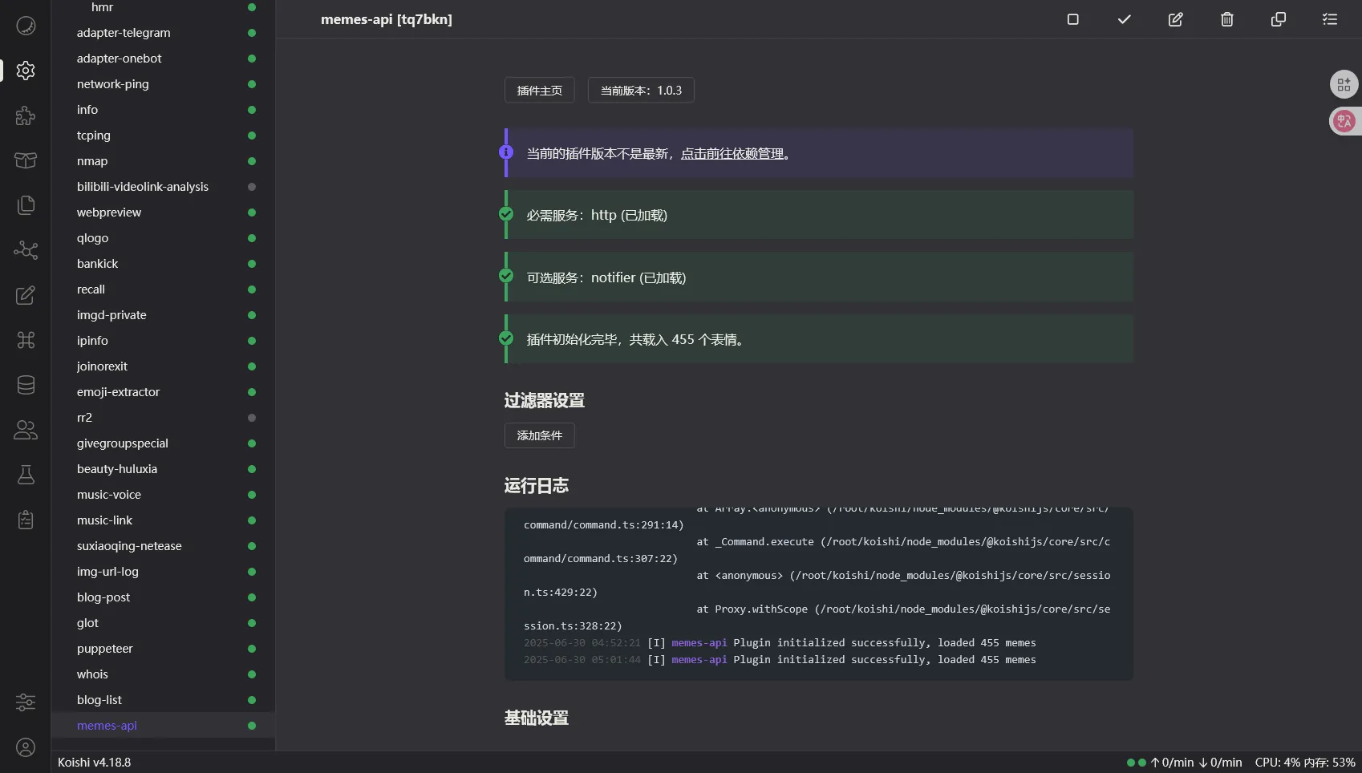This screenshot has height=773, width=1362.
Task: Click the 插件主页 button
Action: (539, 91)
